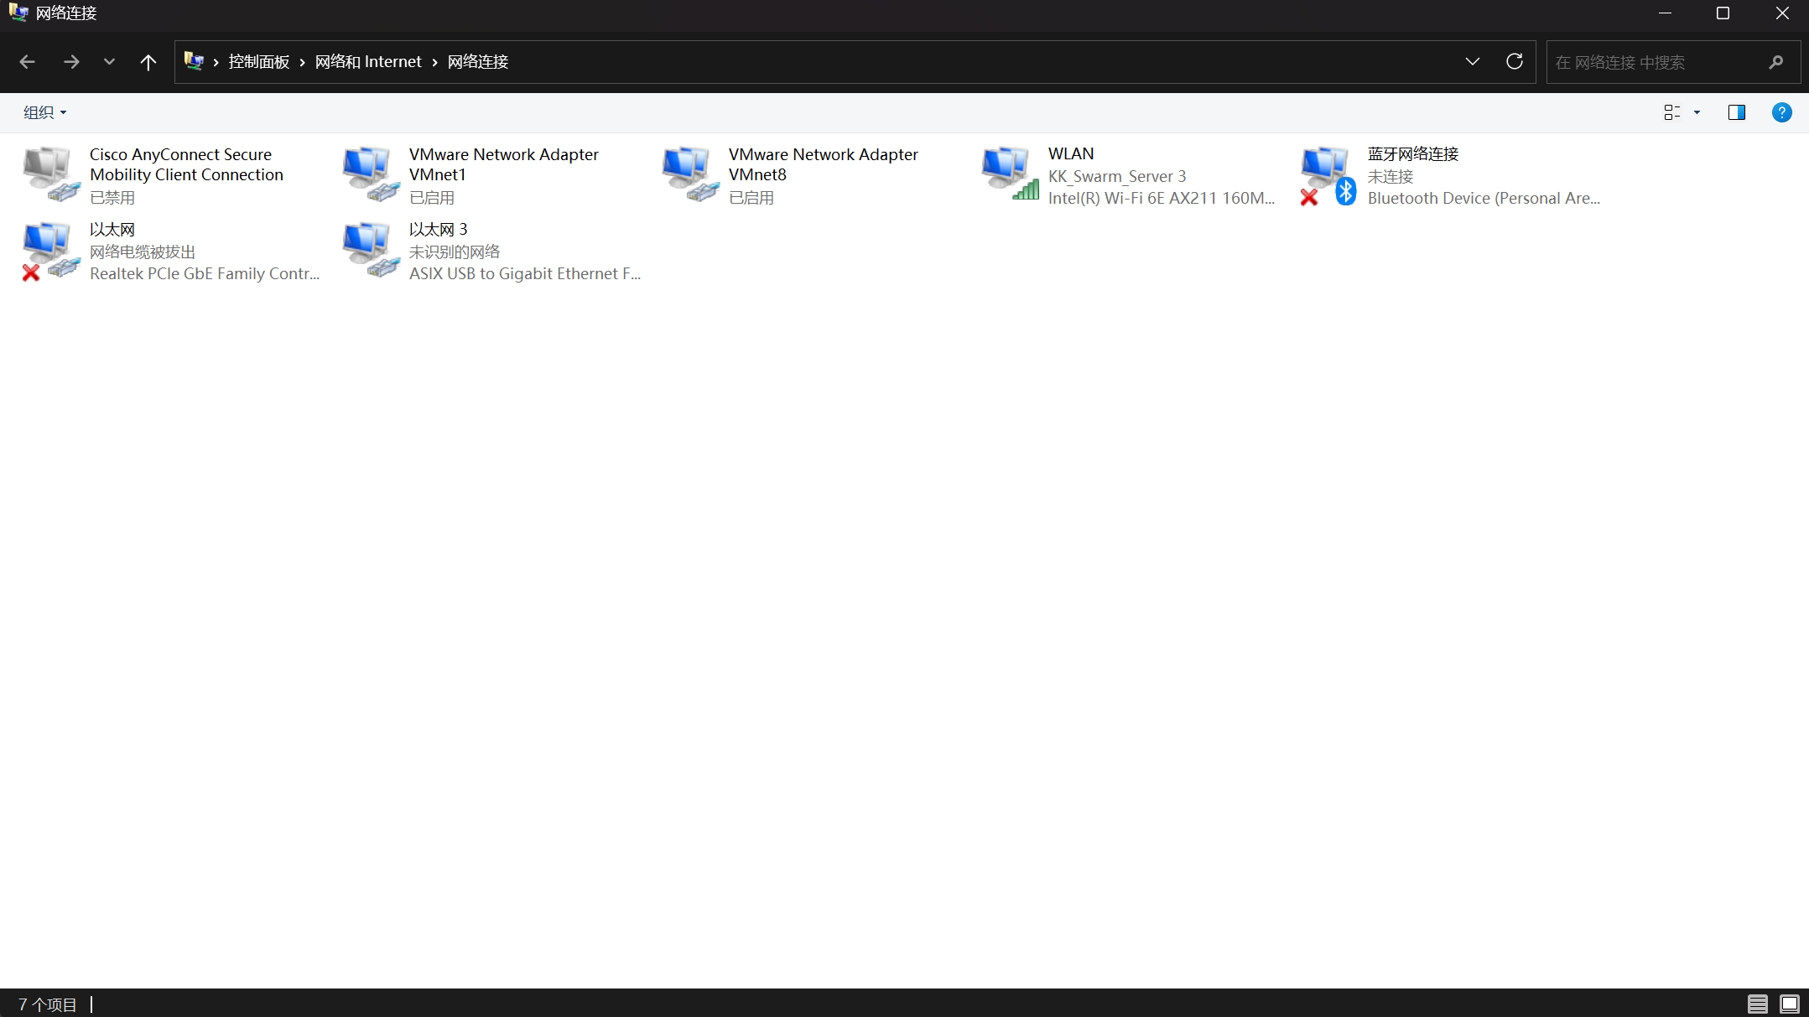
Task: Click the 网络连接 breadcrumb
Action: (478, 62)
